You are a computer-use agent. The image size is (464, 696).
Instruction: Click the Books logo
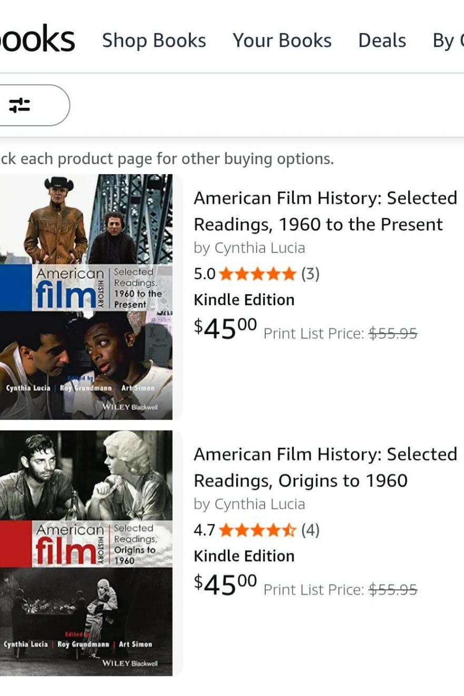point(37,39)
